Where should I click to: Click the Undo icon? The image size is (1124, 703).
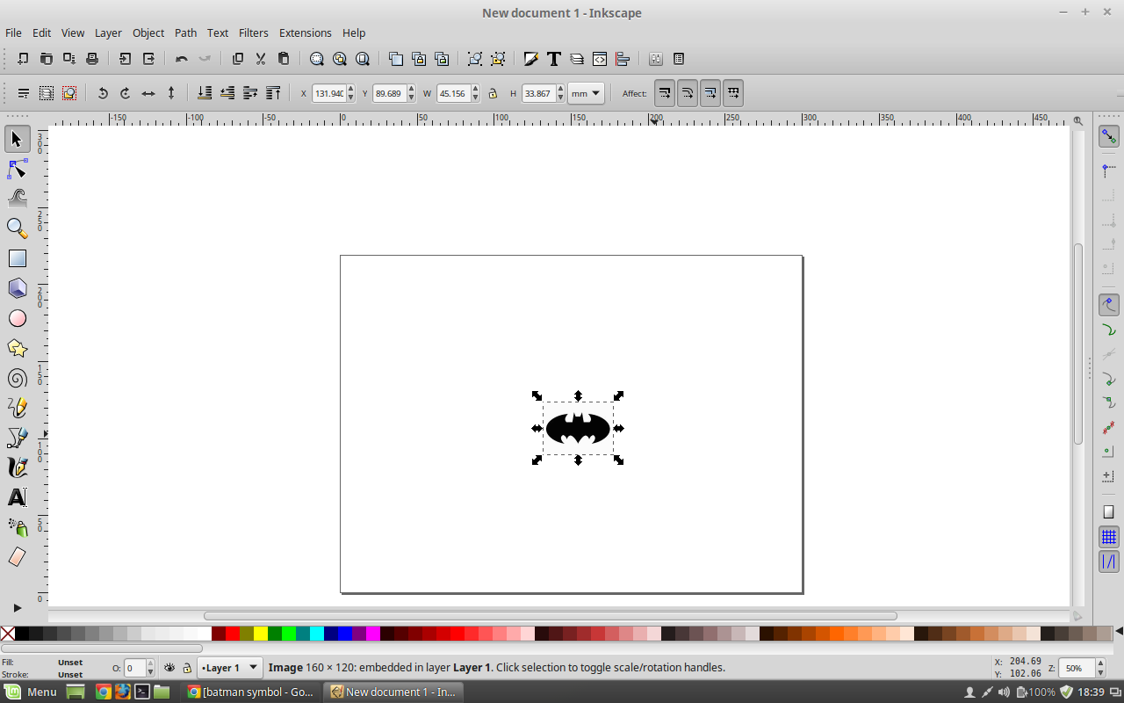tap(182, 59)
